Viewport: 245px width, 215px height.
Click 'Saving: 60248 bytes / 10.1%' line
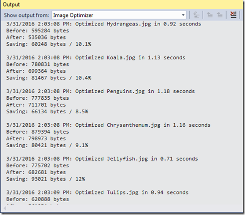[x=49, y=44]
